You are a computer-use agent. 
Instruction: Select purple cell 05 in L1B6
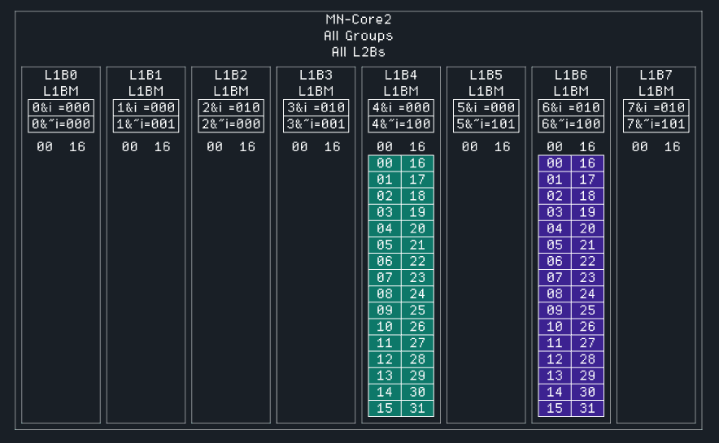pos(555,245)
